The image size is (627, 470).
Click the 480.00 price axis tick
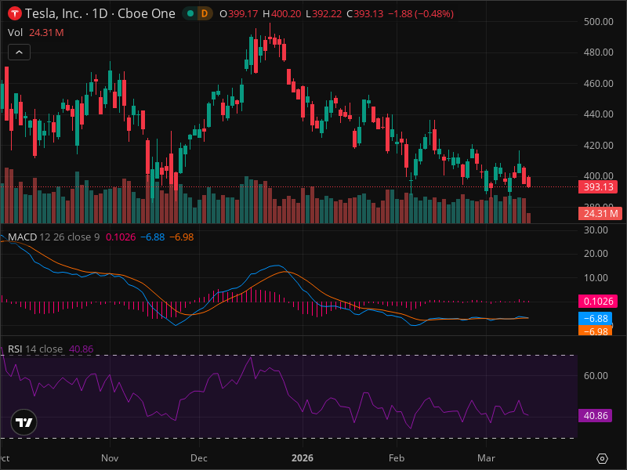[598, 52]
